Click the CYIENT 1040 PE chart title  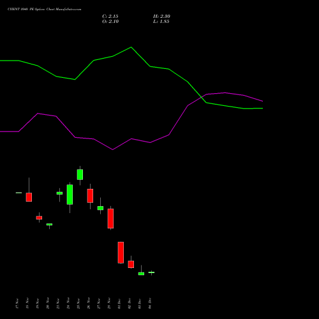point(44,10)
